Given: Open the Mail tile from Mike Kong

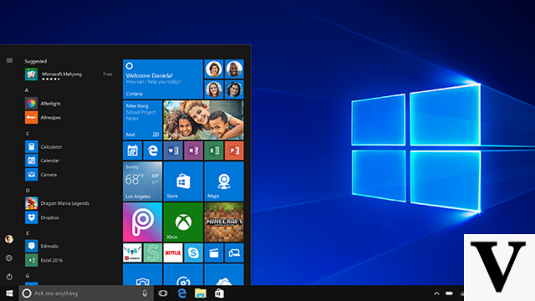Looking at the screenshot, I should click(142, 120).
